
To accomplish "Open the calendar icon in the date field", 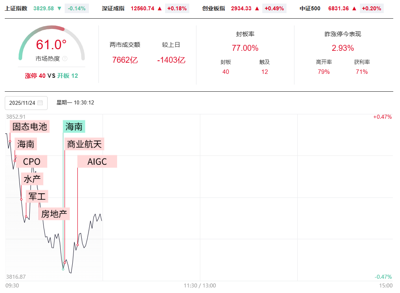I will 40,103.
